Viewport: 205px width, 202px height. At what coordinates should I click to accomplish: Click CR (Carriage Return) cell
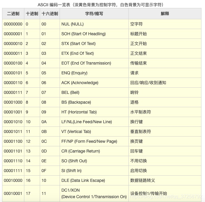tap(94, 151)
